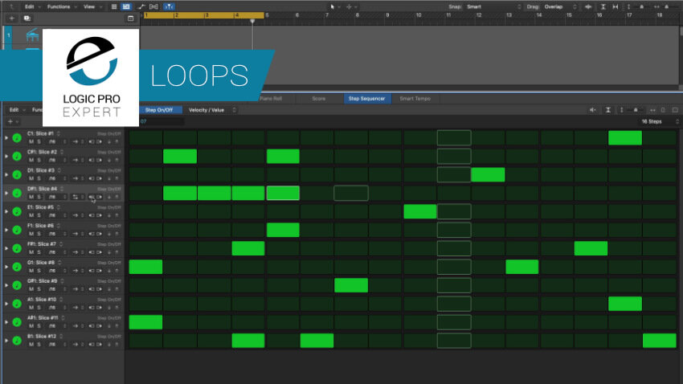Click the ping-pong playback icon on D#1 Slice #4 row
This screenshot has height=384, width=683.
[x=76, y=198]
